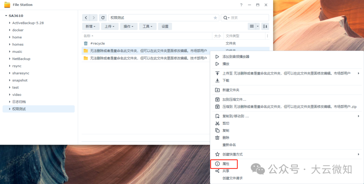
Task: Click trash icon beside 删除
Action: 217,138
